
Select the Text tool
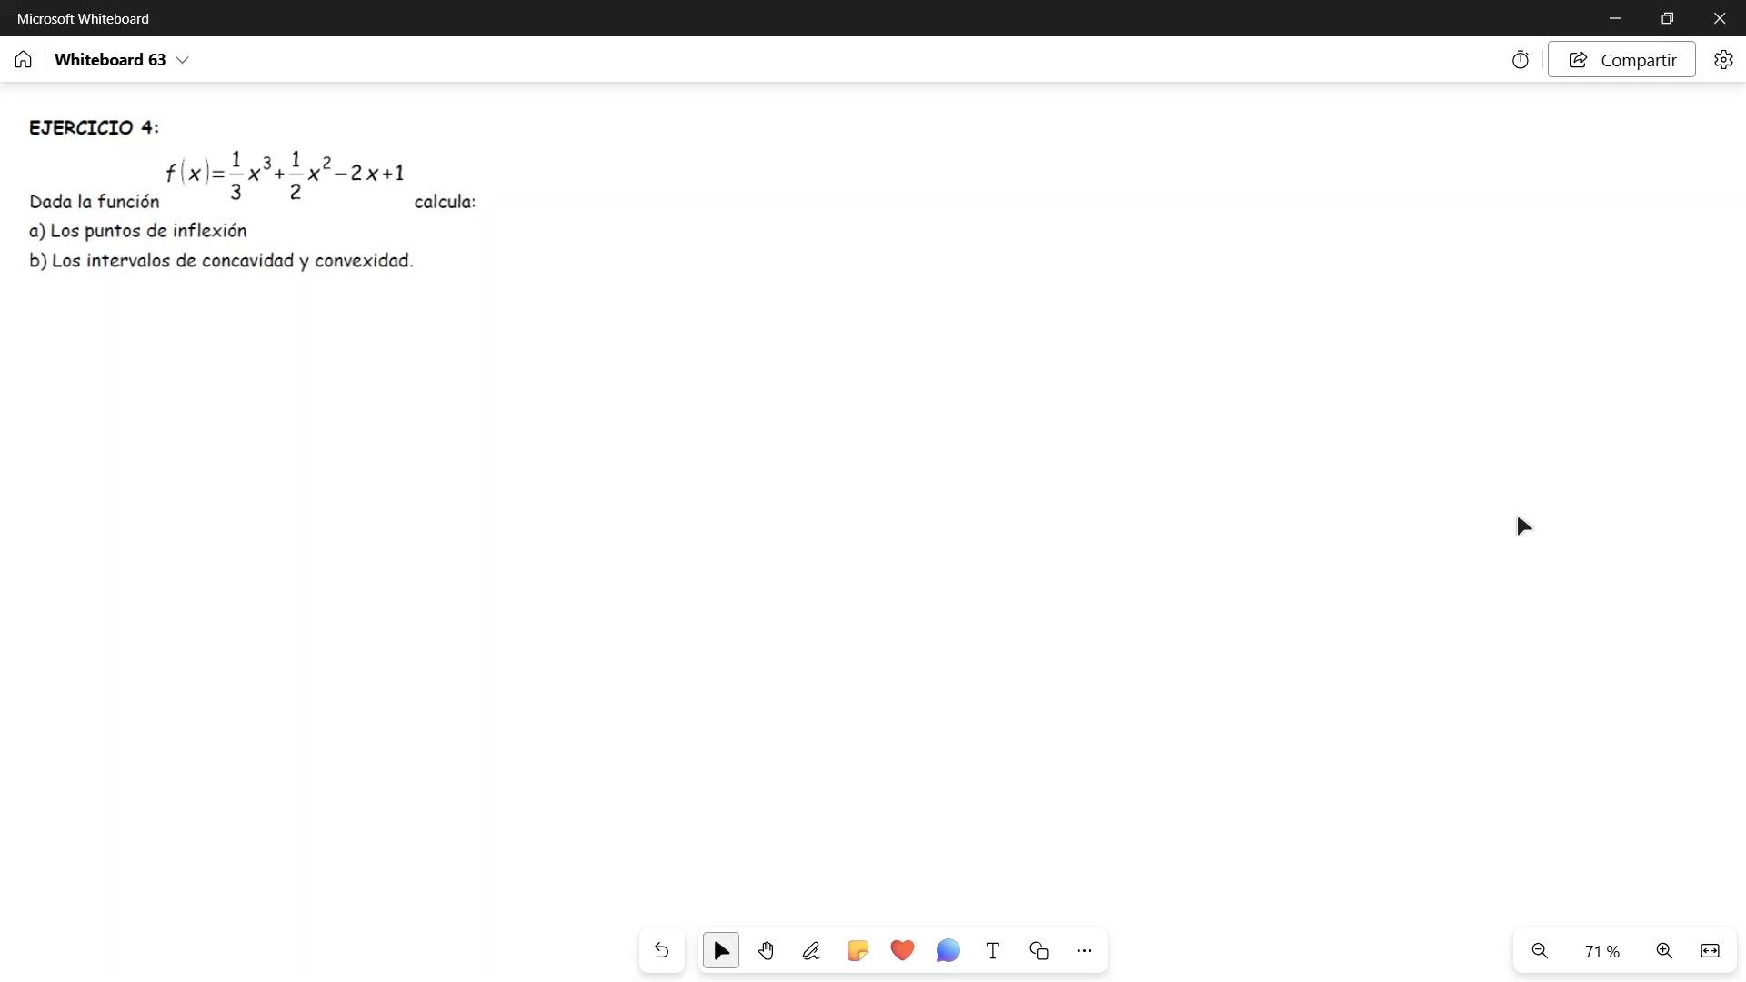point(993,951)
